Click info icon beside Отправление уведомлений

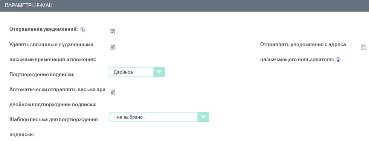pyautogui.click(x=82, y=30)
